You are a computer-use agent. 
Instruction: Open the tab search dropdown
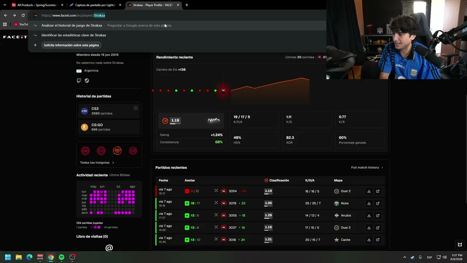click(4, 5)
